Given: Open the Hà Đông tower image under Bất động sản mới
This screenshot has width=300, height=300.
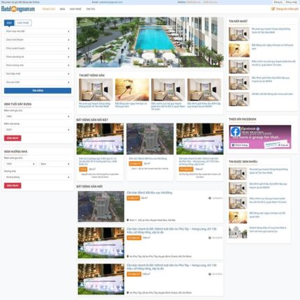Looking at the screenshot, I should click(x=101, y=207).
